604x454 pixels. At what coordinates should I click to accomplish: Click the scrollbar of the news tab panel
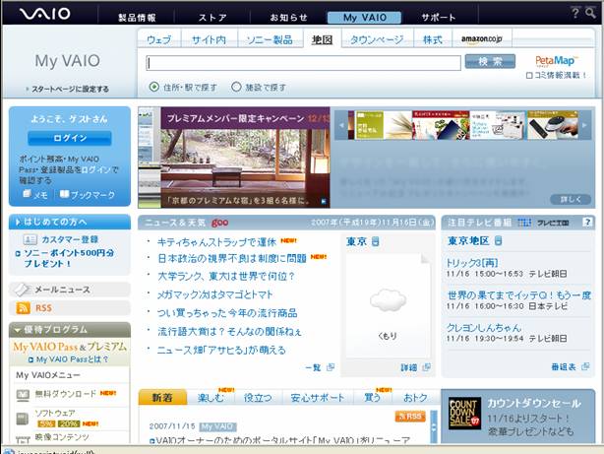pyautogui.click(x=434, y=426)
